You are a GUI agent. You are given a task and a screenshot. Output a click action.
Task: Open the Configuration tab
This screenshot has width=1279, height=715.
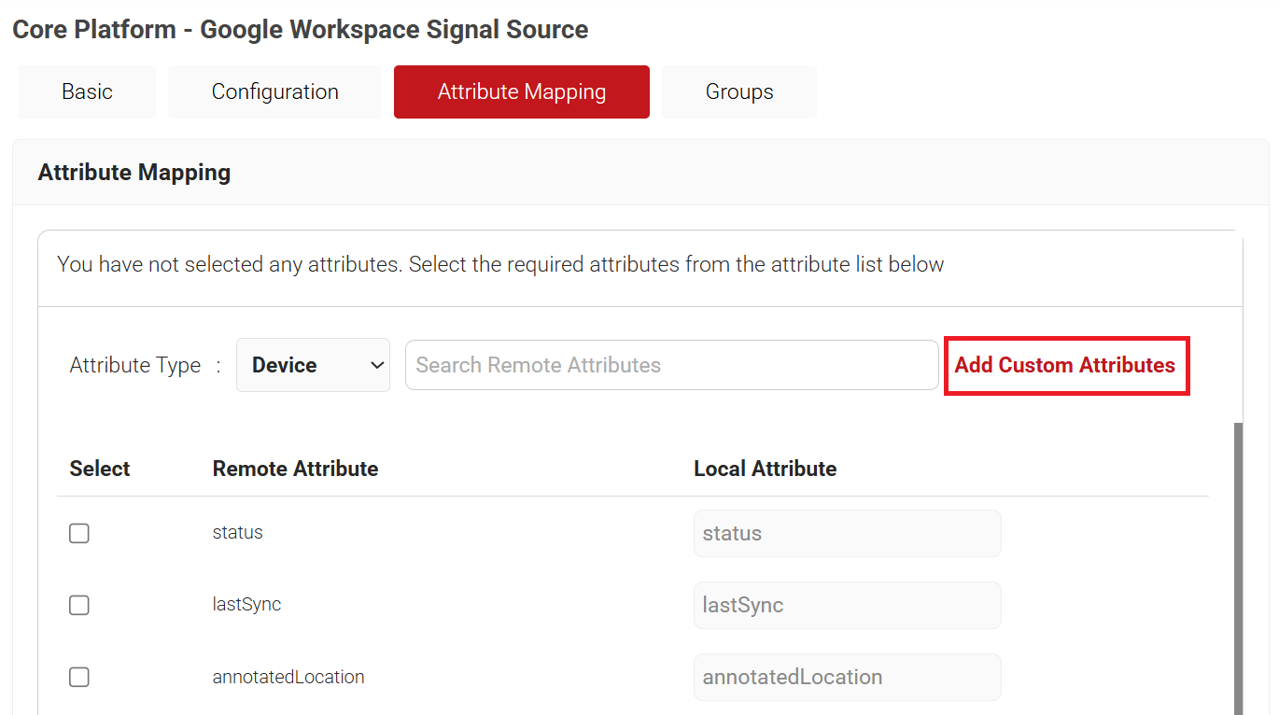click(274, 91)
